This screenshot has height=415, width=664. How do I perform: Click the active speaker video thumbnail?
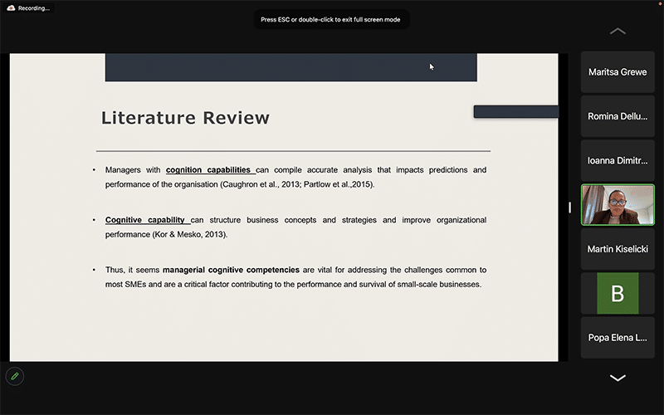[618, 204]
